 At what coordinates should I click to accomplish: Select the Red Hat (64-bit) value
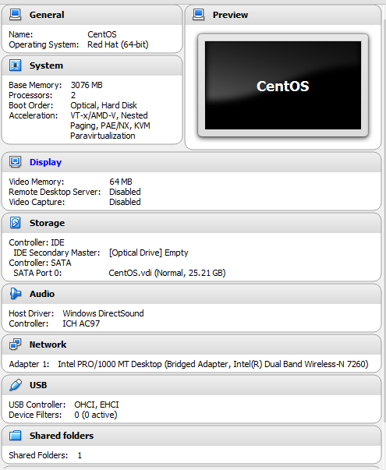[x=118, y=44]
